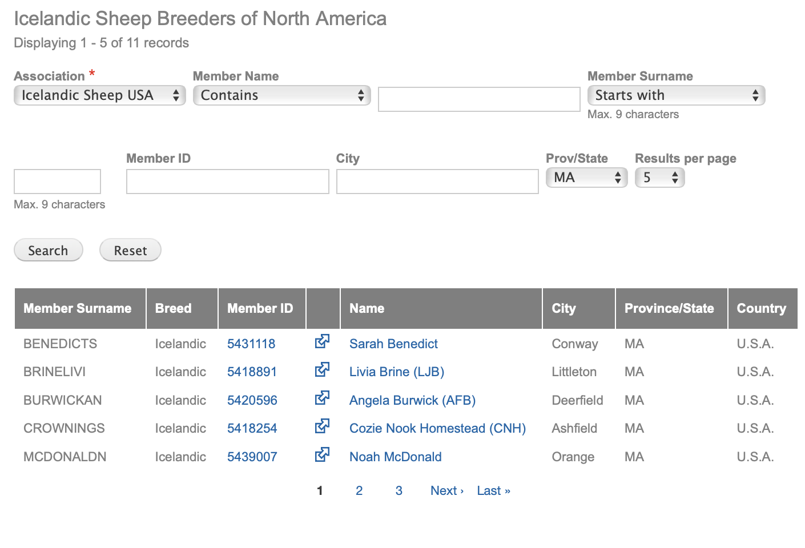Click 'Displaying 1 - 5 of 11 records' text
The image size is (805, 548).
pyautogui.click(x=101, y=43)
